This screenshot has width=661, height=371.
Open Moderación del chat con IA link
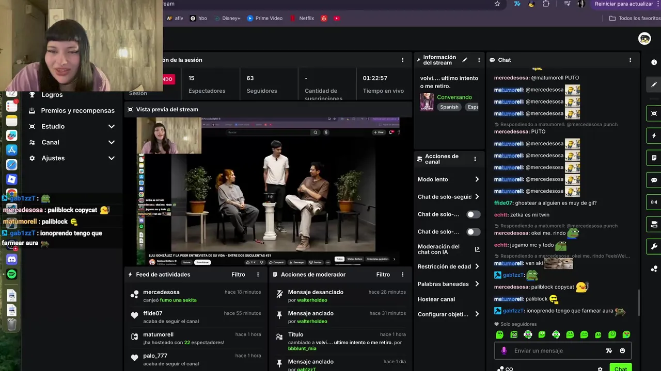coord(448,249)
